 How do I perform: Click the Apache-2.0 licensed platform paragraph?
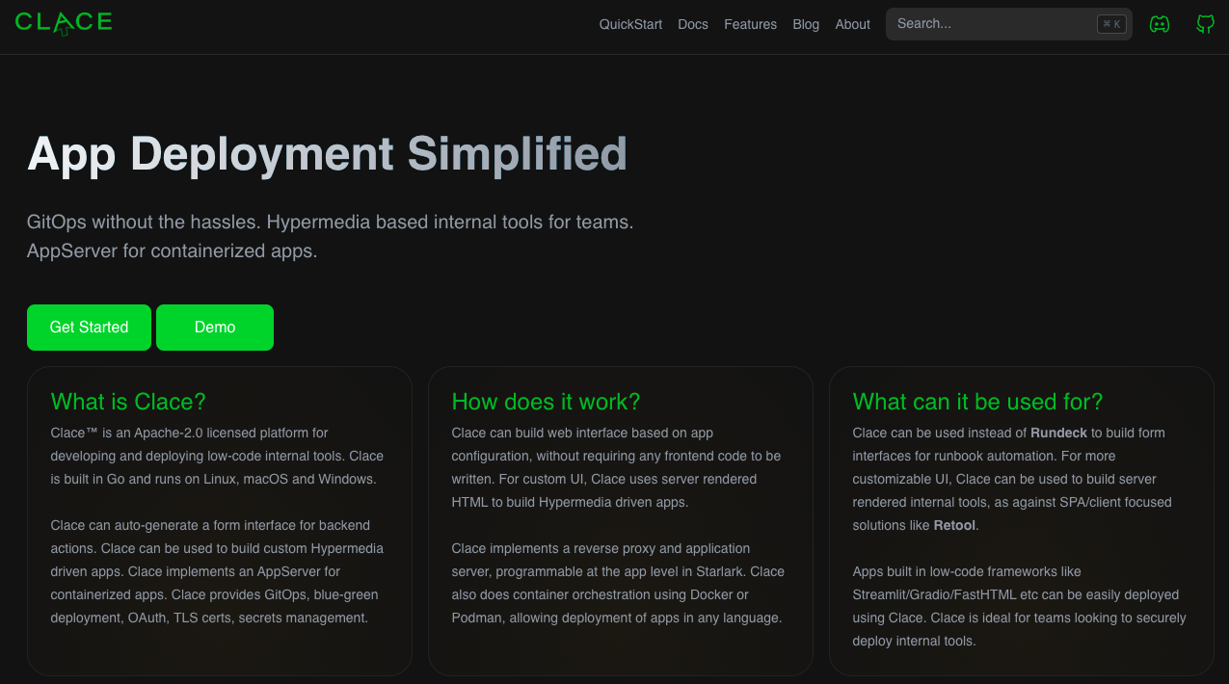pyautogui.click(x=217, y=456)
